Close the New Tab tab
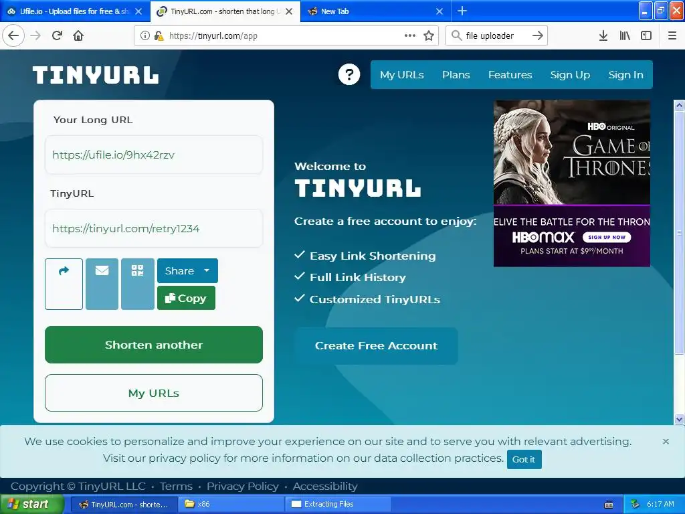The height and width of the screenshot is (514, 685). point(439,11)
